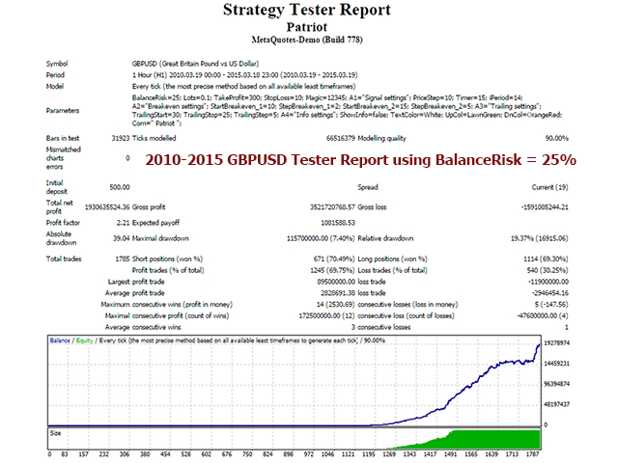Select 'GBPUSD (Great Britain Pound vs US Dollar)' text

click(x=195, y=64)
